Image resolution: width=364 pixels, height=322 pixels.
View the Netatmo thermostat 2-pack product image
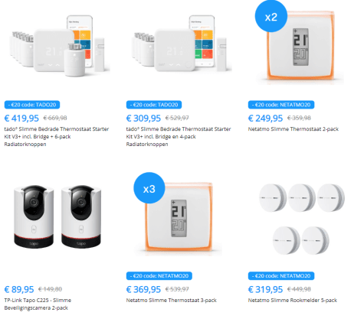point(300,47)
